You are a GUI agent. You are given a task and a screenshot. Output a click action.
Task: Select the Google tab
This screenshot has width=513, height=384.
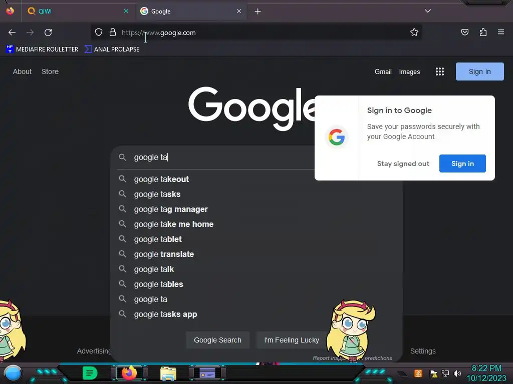[191, 11]
